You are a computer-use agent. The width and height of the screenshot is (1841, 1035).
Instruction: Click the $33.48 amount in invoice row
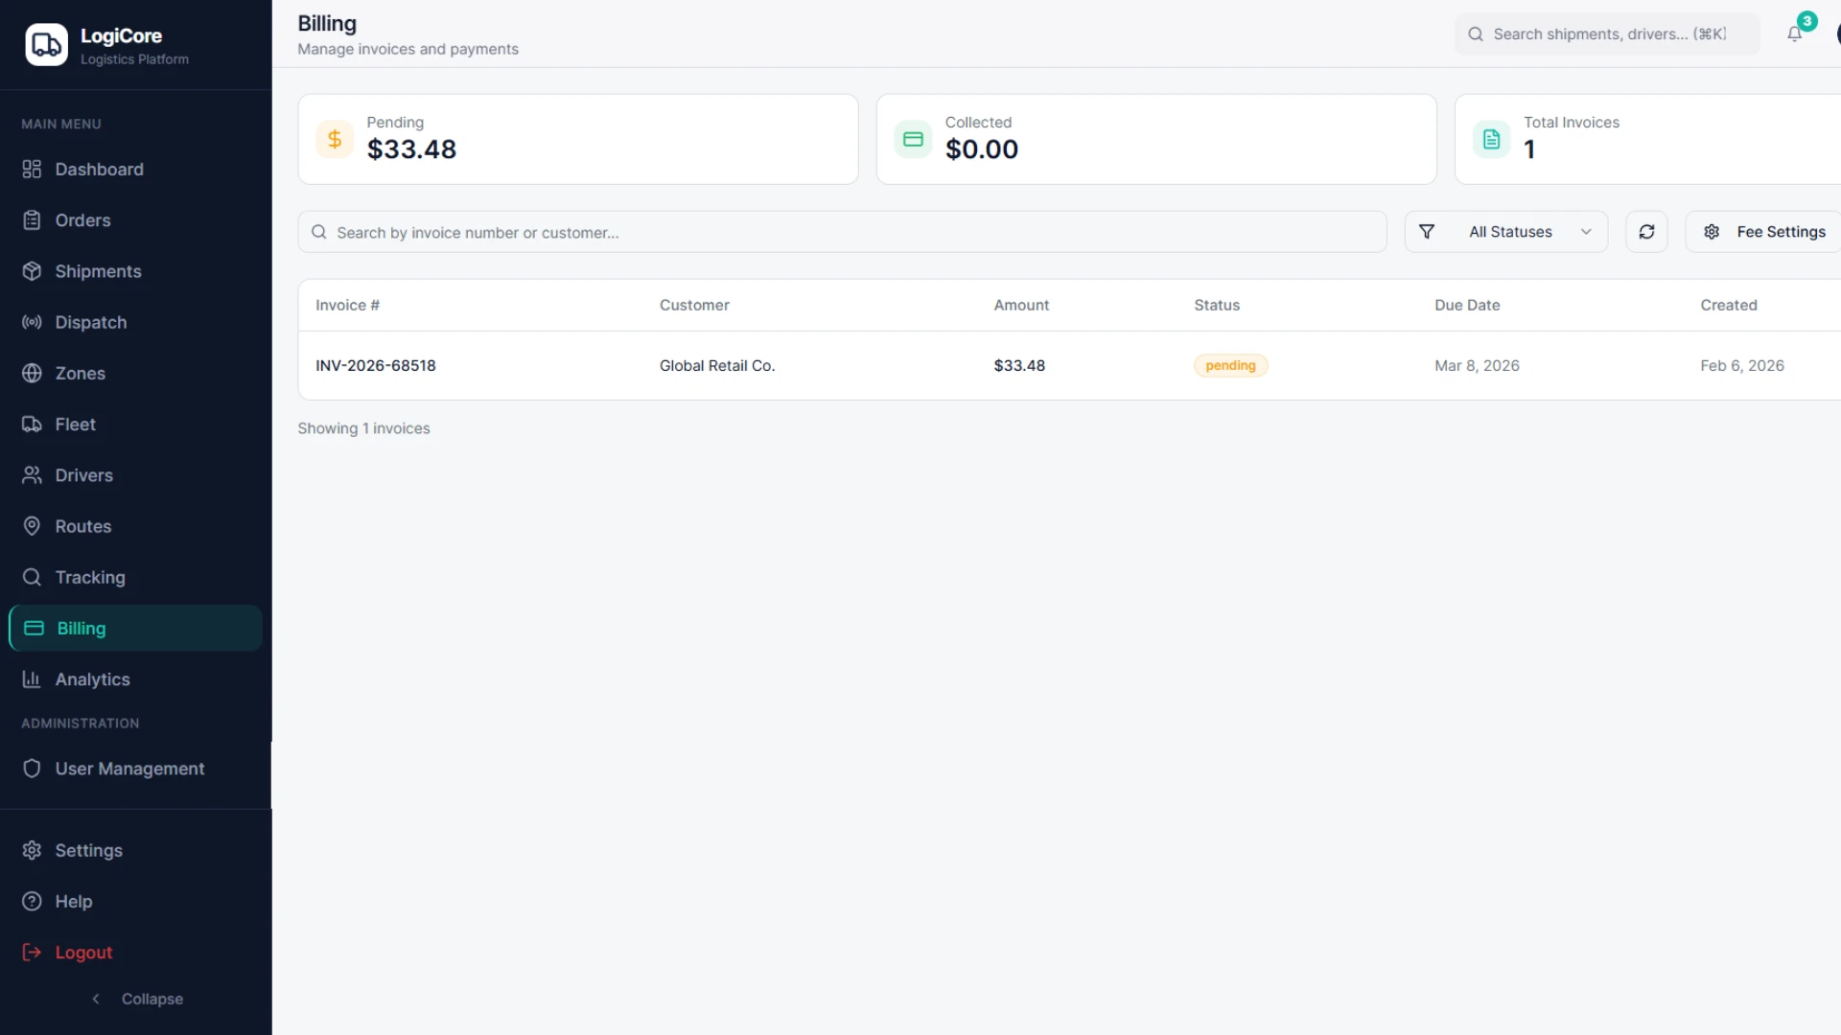pos(1019,365)
